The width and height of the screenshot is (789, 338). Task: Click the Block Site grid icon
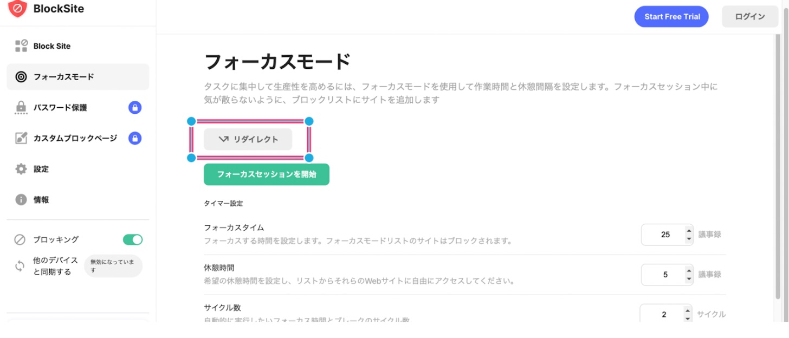click(x=21, y=46)
